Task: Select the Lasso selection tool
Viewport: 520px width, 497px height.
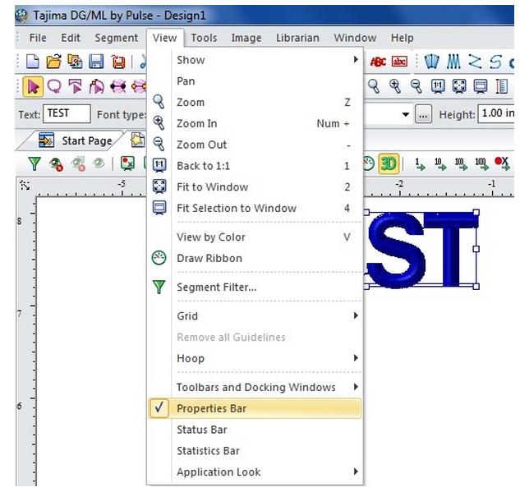Action: (x=54, y=86)
